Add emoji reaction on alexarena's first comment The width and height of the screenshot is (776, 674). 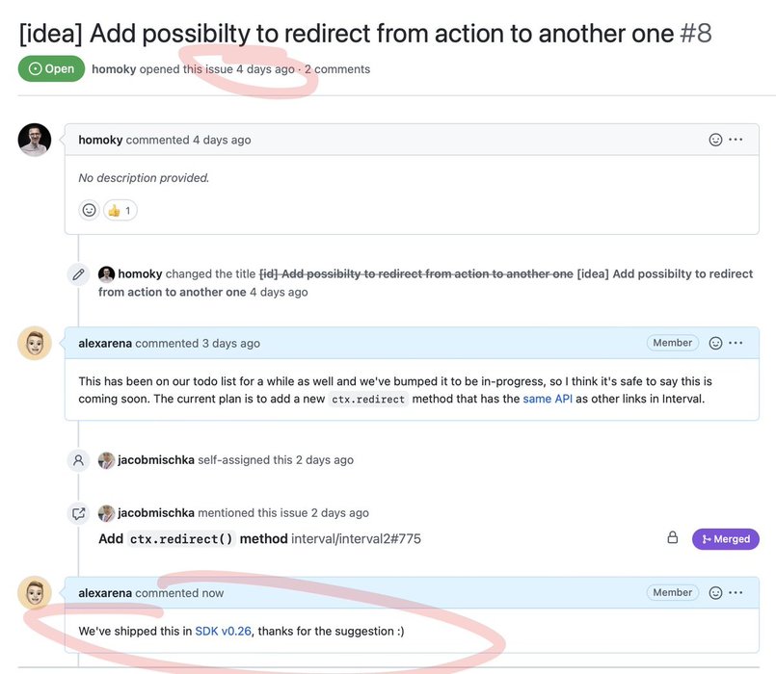(715, 343)
